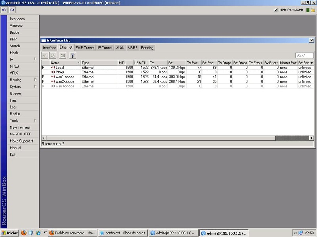Click the Undo arrow icon
Viewport: 317px width, 237px height.
(x=4, y=10)
